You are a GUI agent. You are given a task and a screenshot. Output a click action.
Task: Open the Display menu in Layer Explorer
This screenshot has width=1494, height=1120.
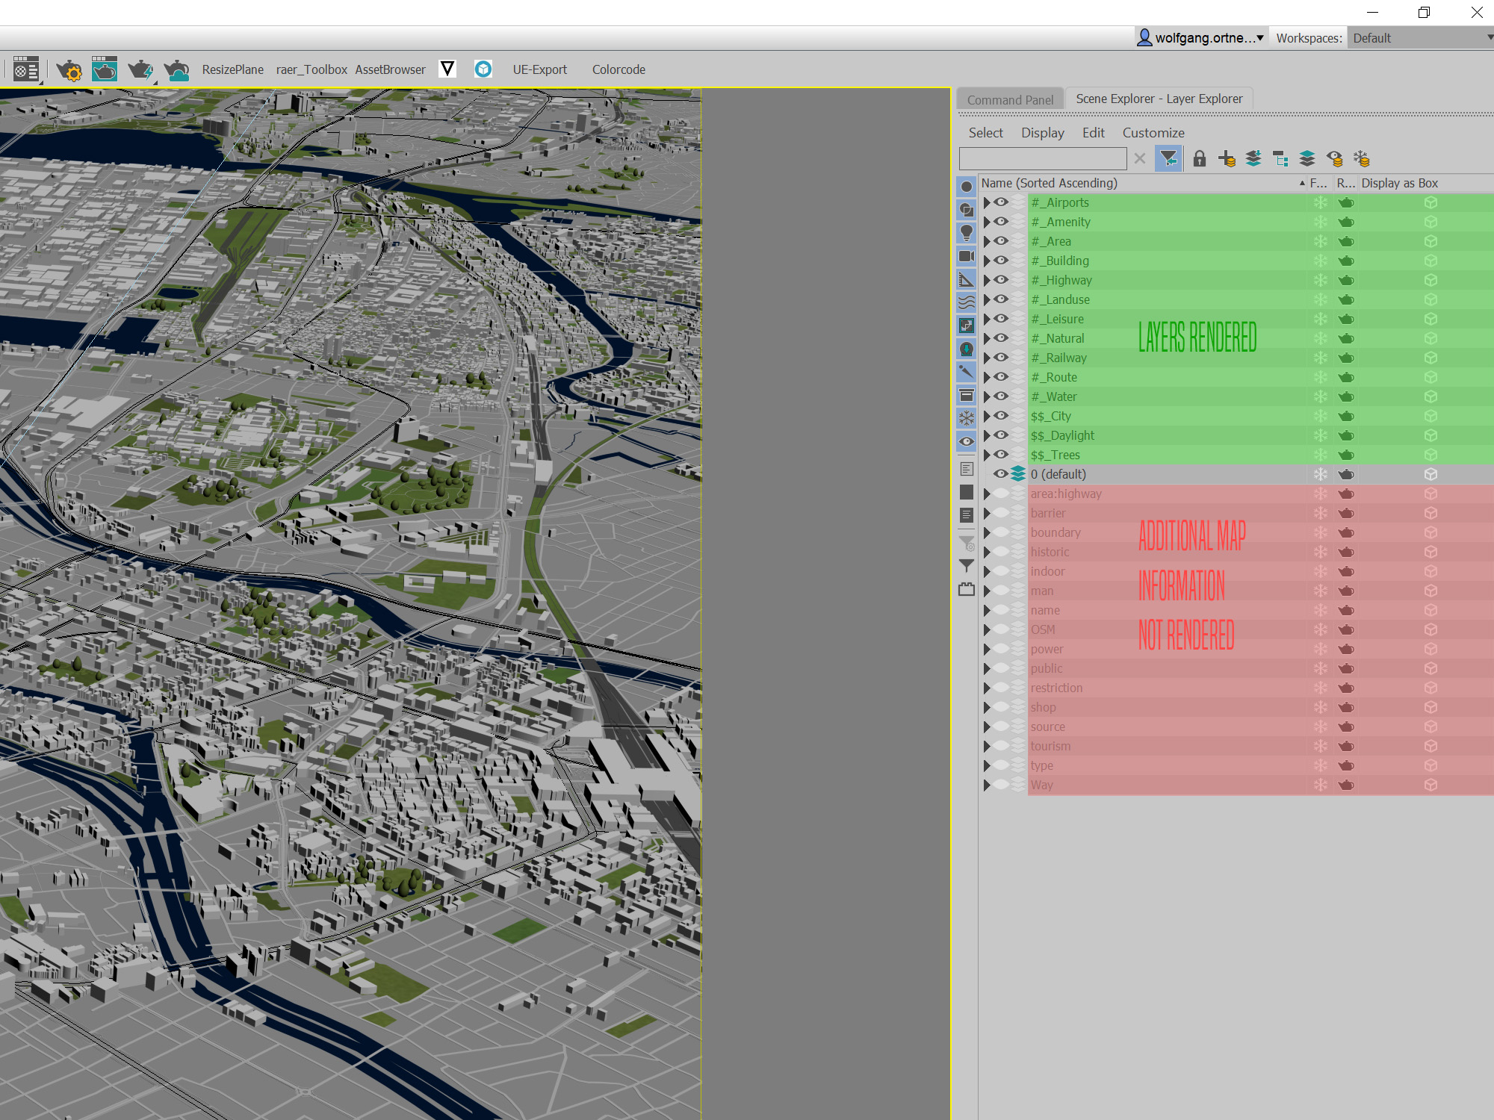[1042, 133]
